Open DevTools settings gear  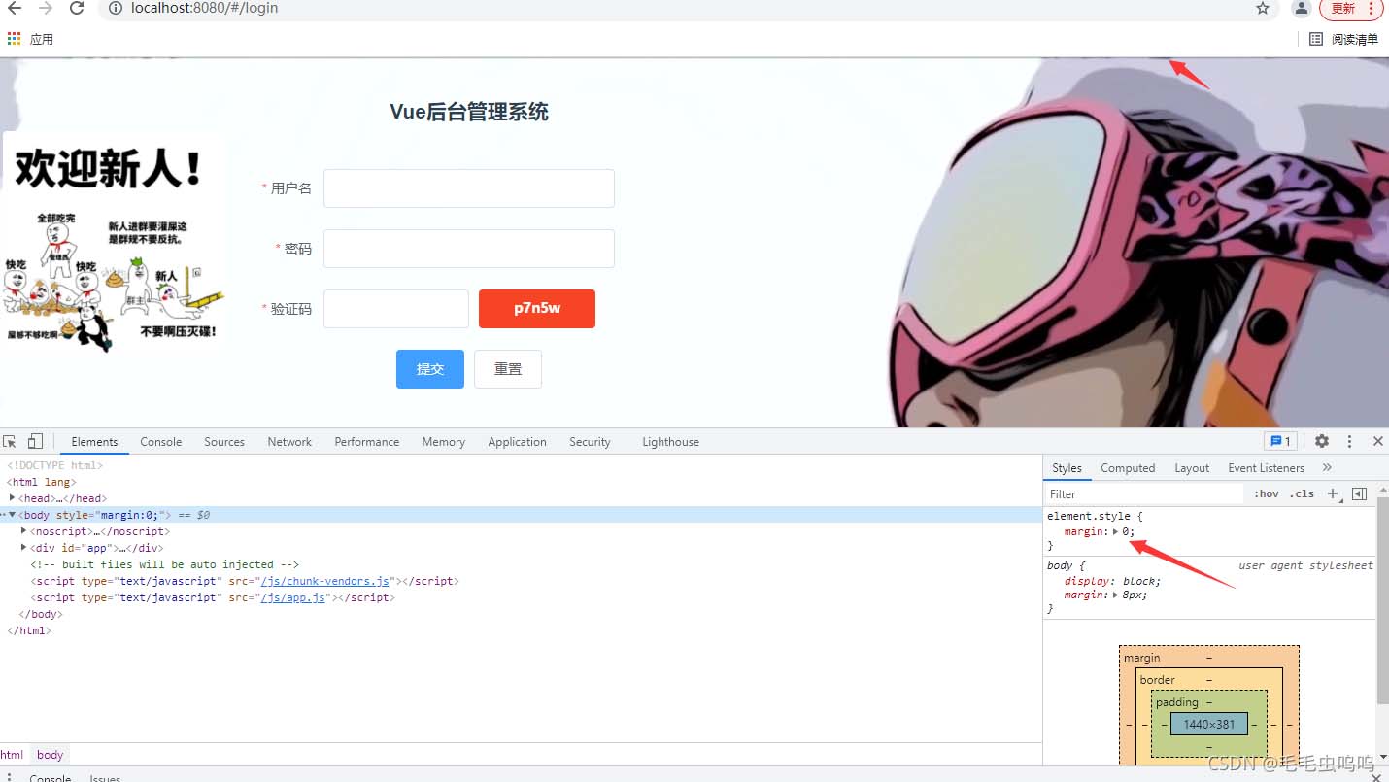[1322, 441]
